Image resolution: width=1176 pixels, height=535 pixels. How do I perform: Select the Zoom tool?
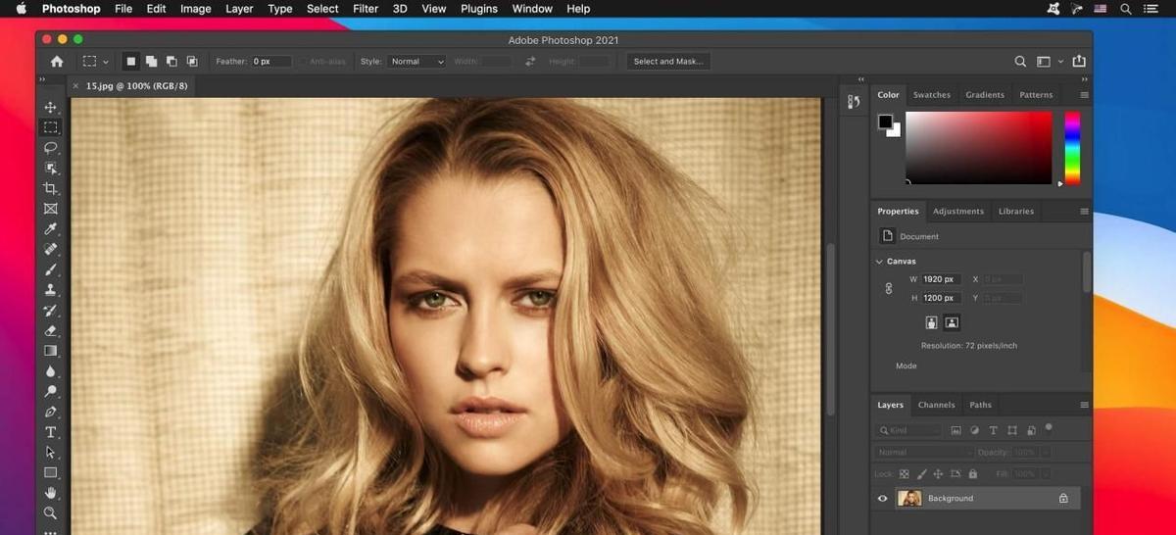[51, 512]
